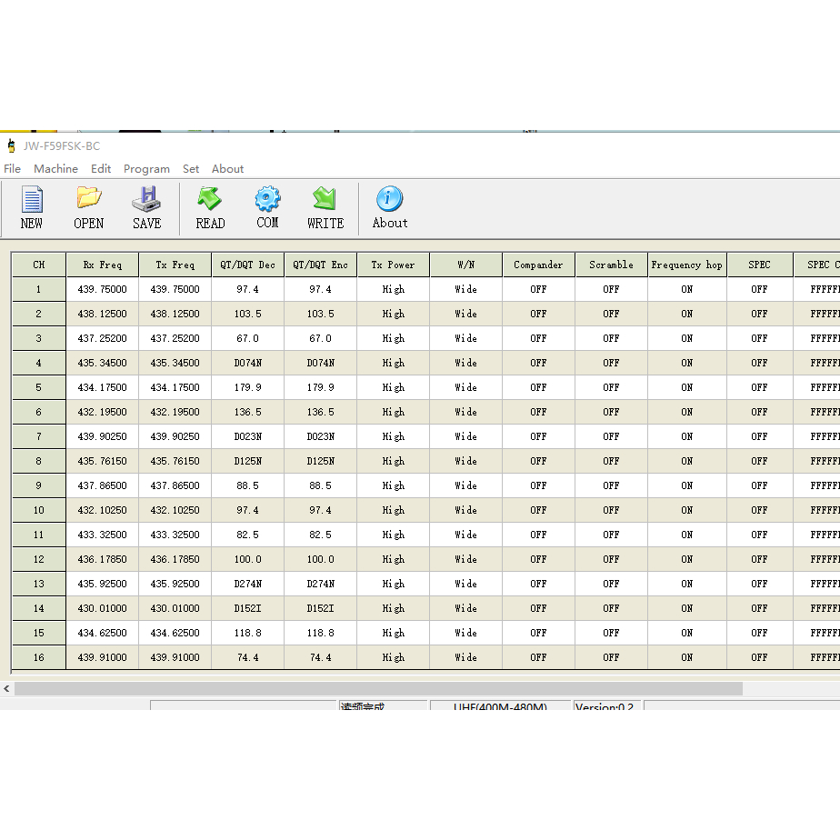
Task: Open the Set menu
Action: tap(191, 169)
